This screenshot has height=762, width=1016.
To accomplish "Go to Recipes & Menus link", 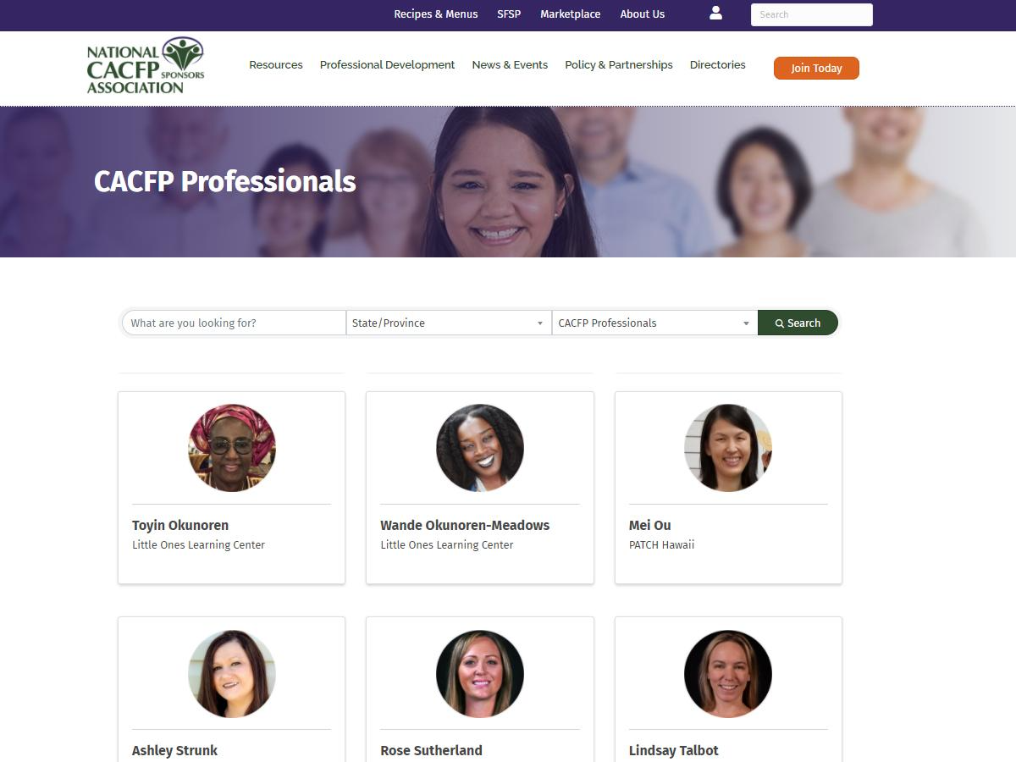I will [436, 14].
